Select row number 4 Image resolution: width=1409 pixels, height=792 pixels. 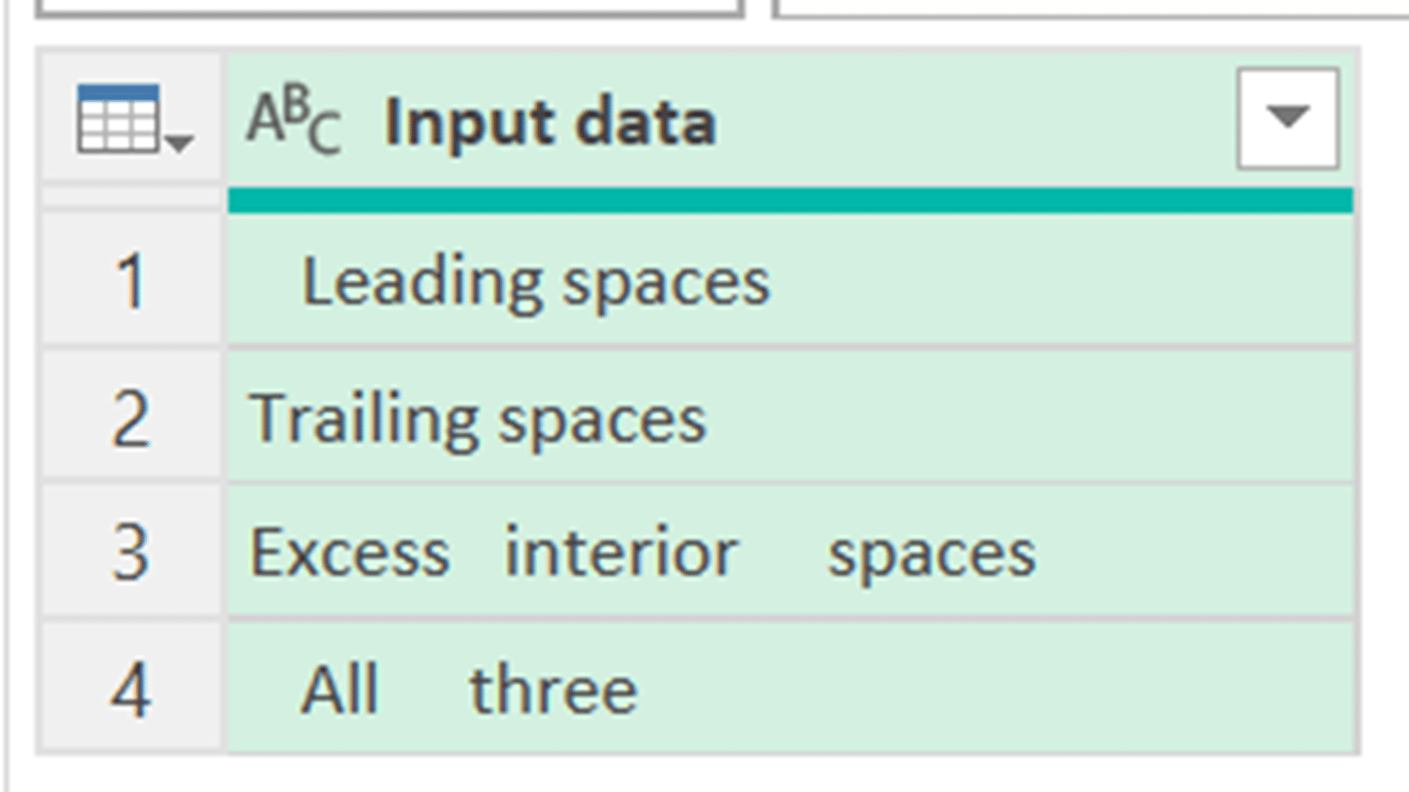130,690
